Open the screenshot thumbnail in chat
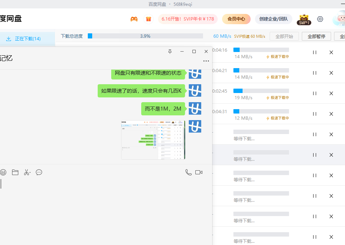 click(x=153, y=140)
